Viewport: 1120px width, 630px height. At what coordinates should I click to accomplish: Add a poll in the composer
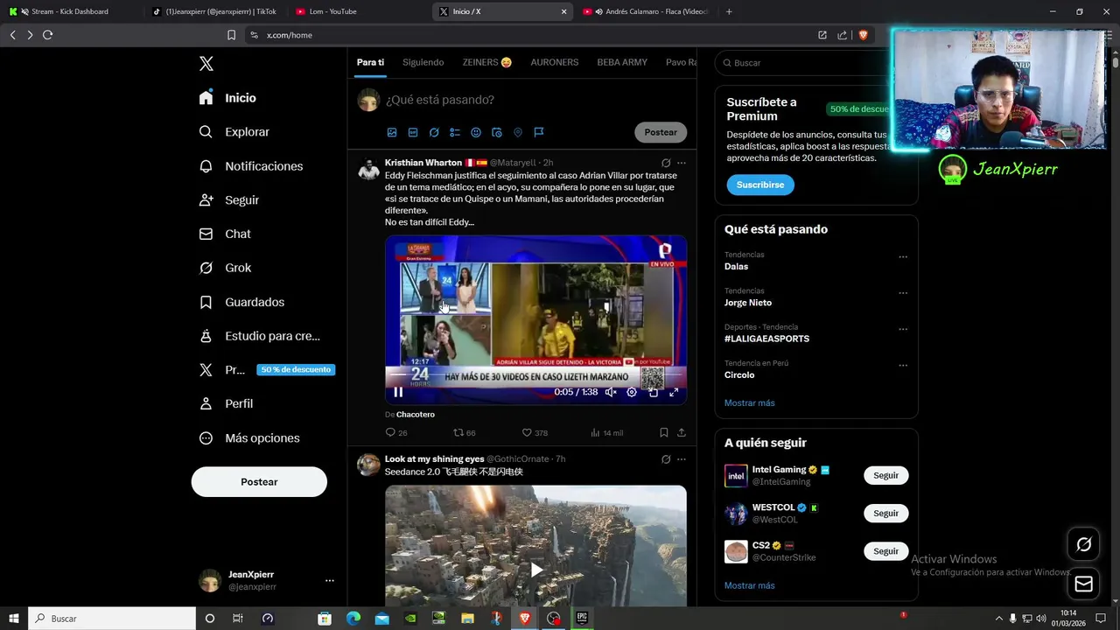455,132
